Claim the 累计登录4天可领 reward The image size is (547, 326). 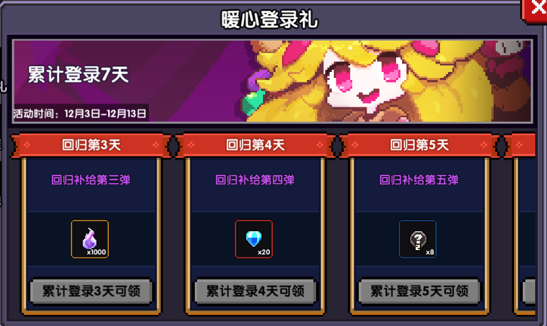pos(255,291)
